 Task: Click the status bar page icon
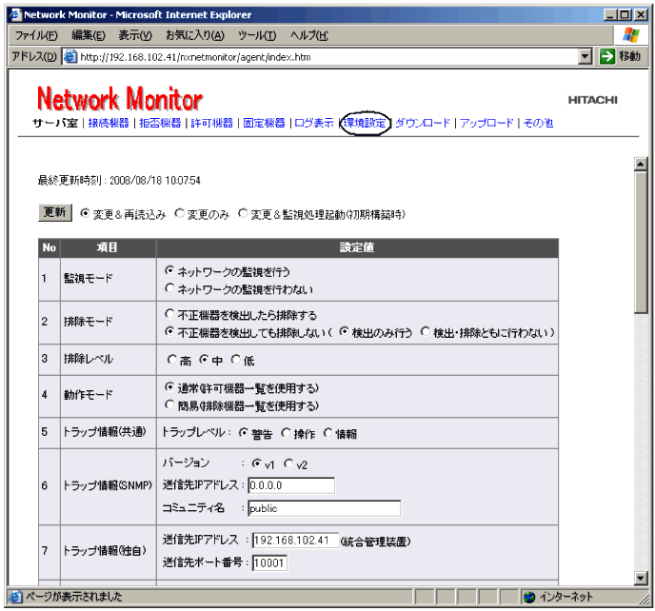tap(15, 597)
